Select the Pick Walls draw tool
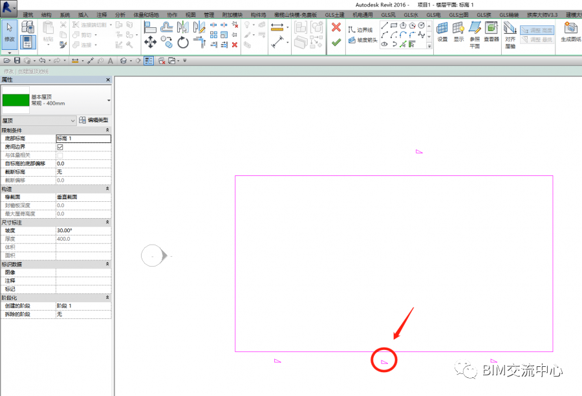This screenshot has width=582, height=396. tap(412, 44)
